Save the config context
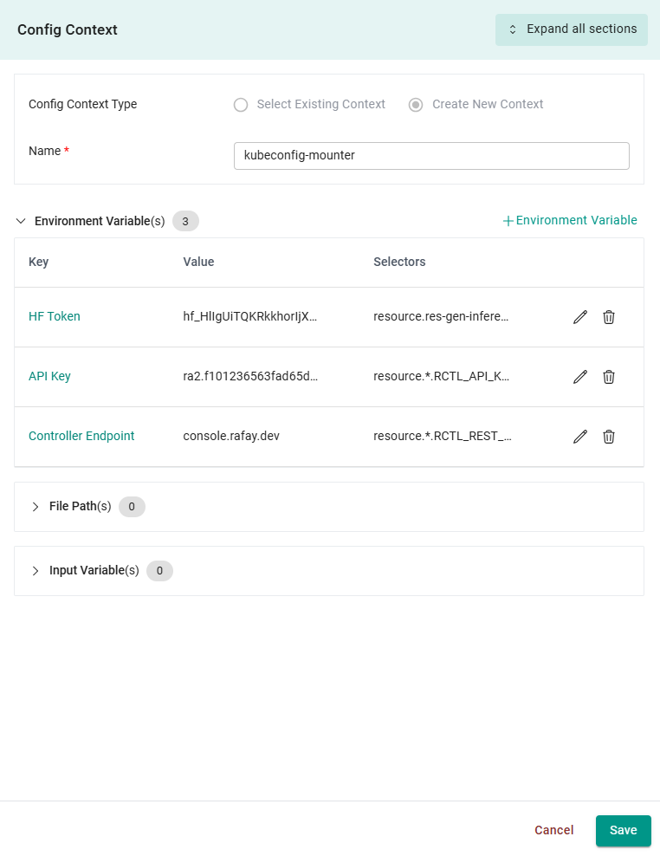This screenshot has width=660, height=856. [623, 830]
